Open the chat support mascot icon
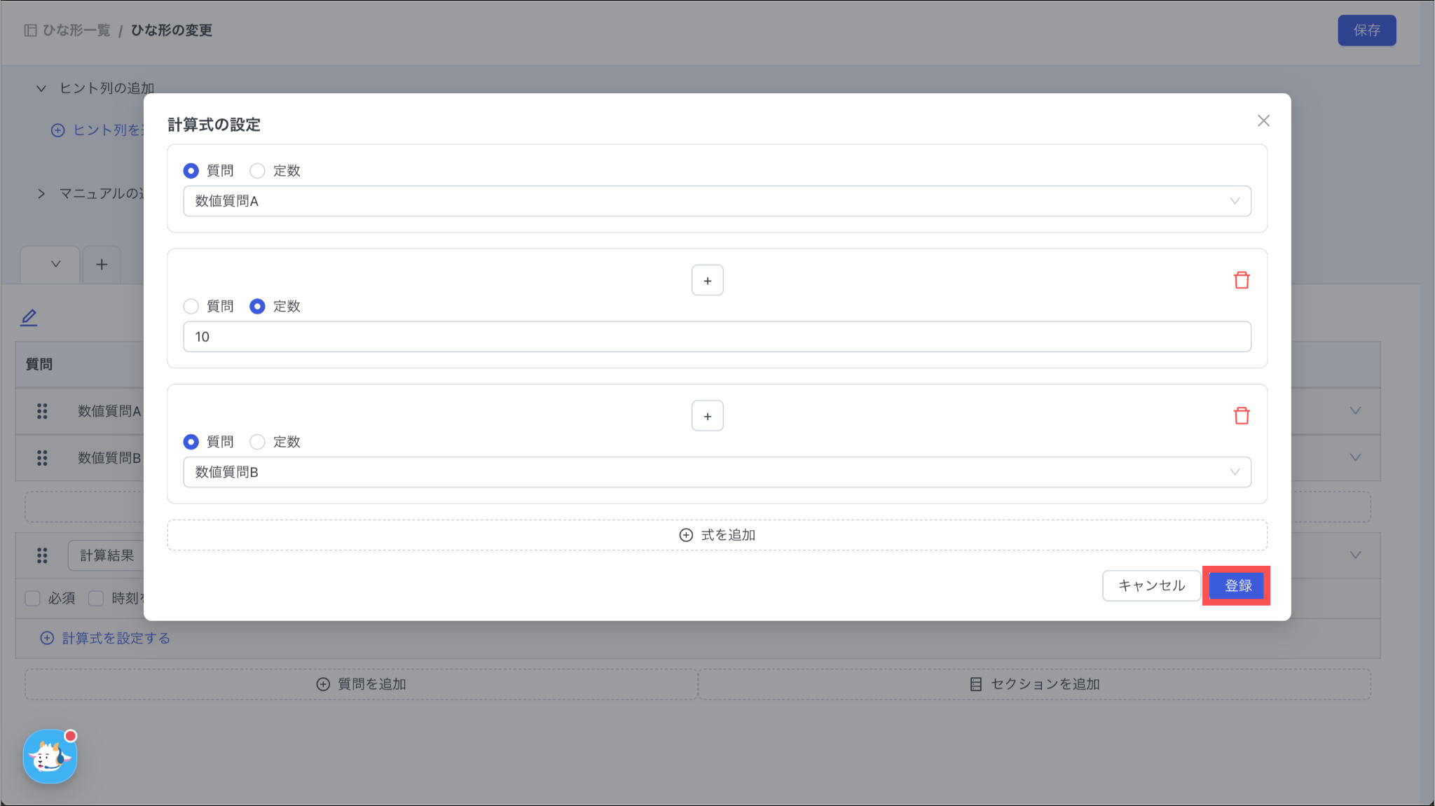1435x806 pixels. [x=50, y=756]
